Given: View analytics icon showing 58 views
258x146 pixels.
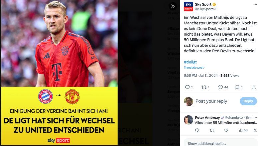Looking at the screenshot, I should point(243,130).
